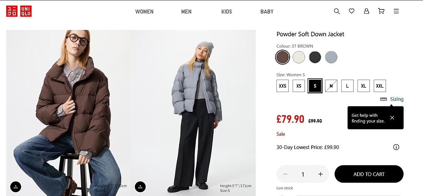Open the wishlist heart icon
This screenshot has height=196, width=423.
coord(351,11)
